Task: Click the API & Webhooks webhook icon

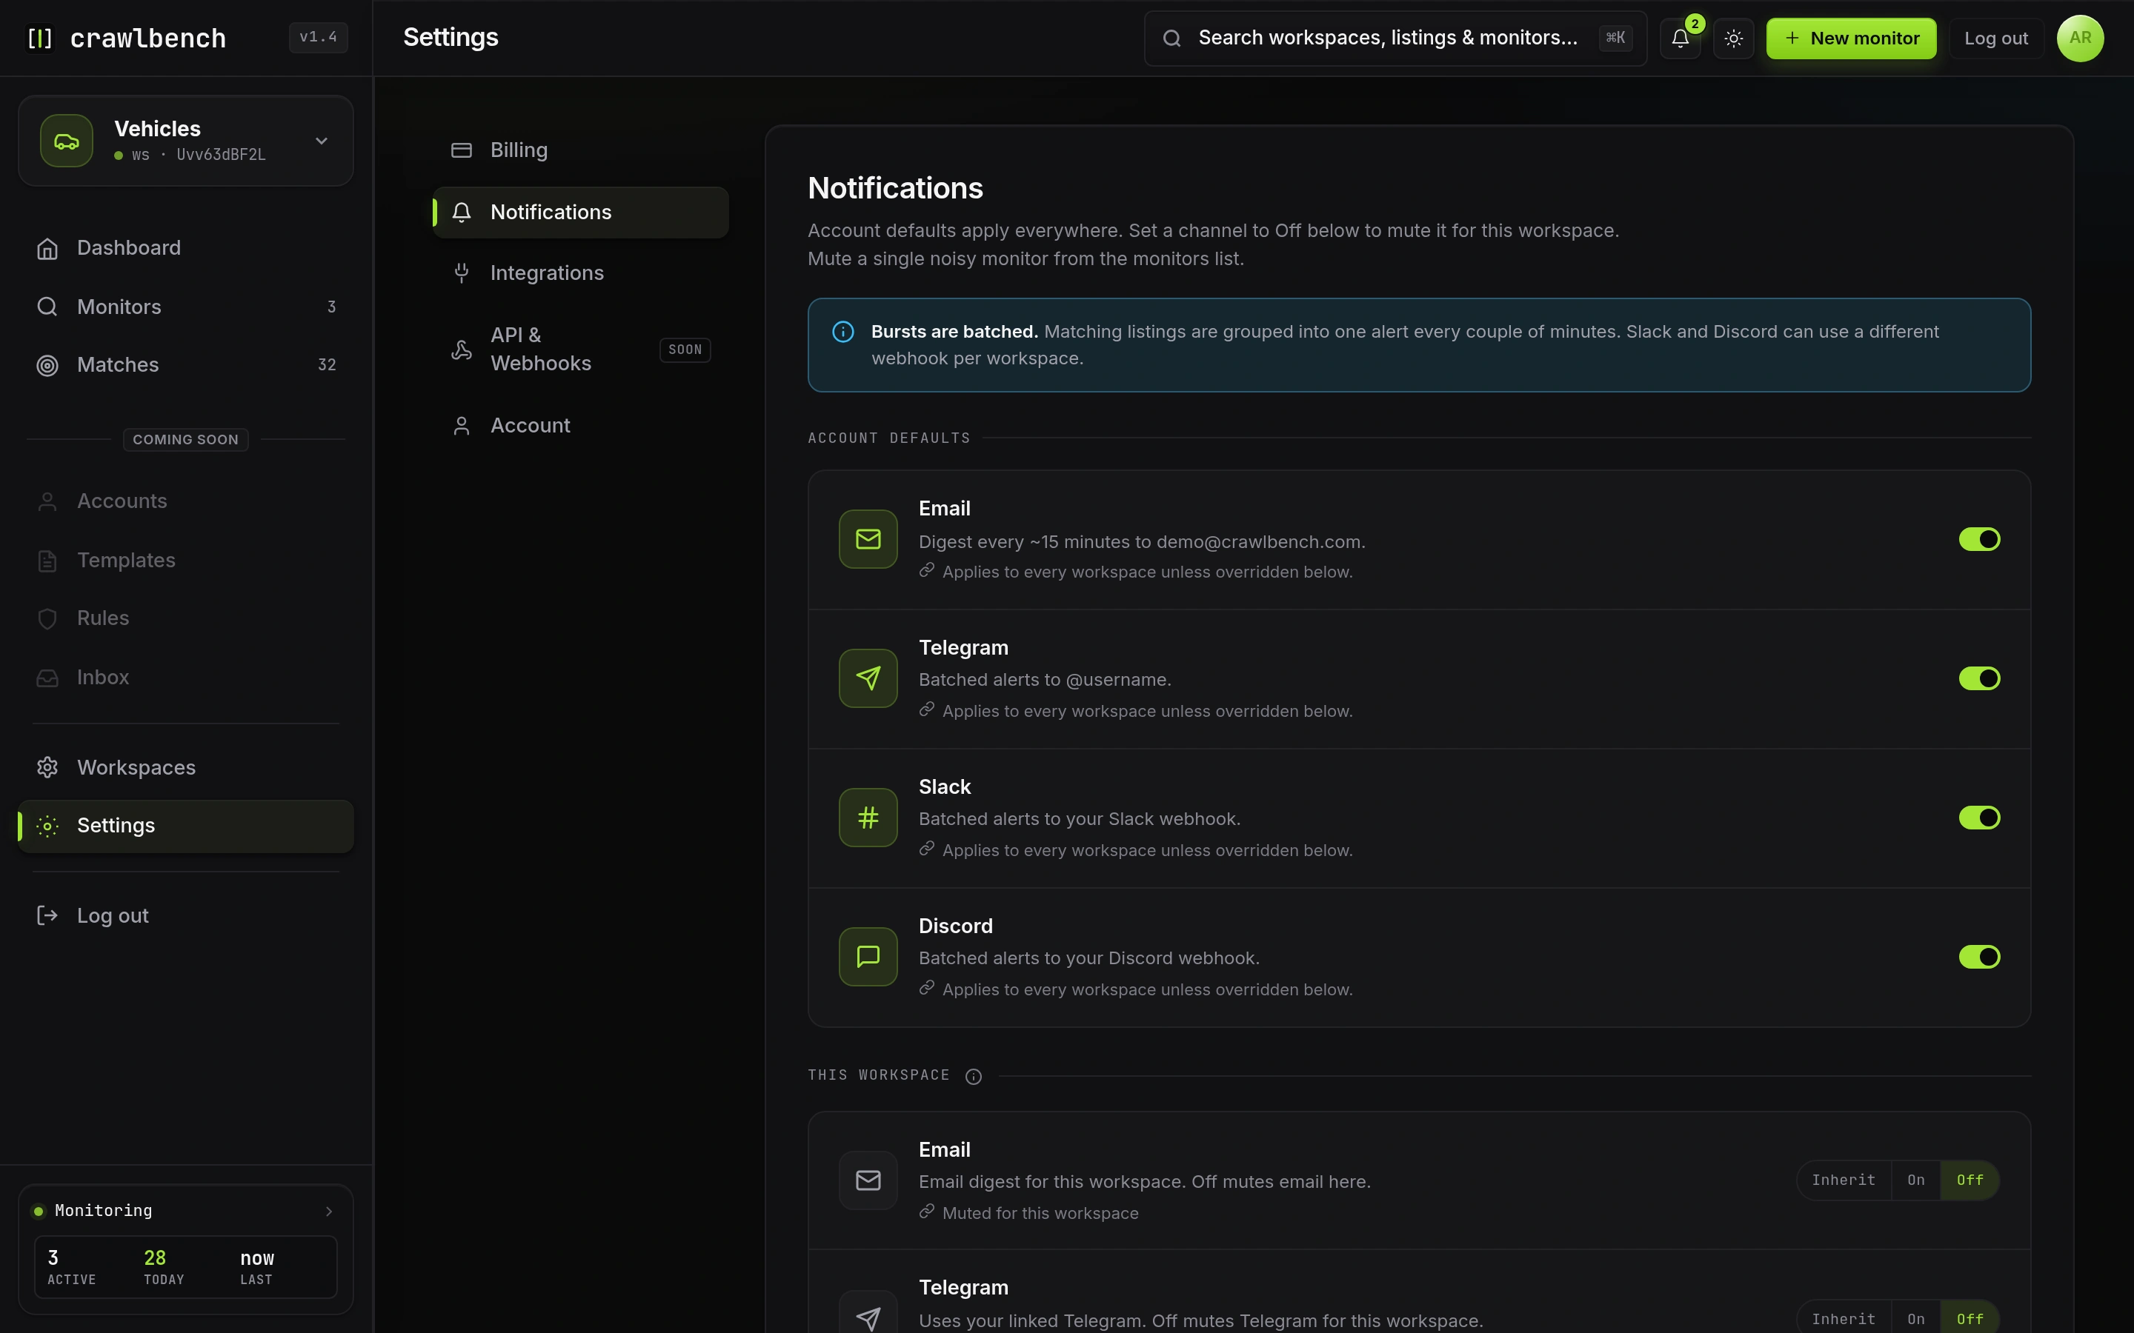Action: tap(461, 350)
